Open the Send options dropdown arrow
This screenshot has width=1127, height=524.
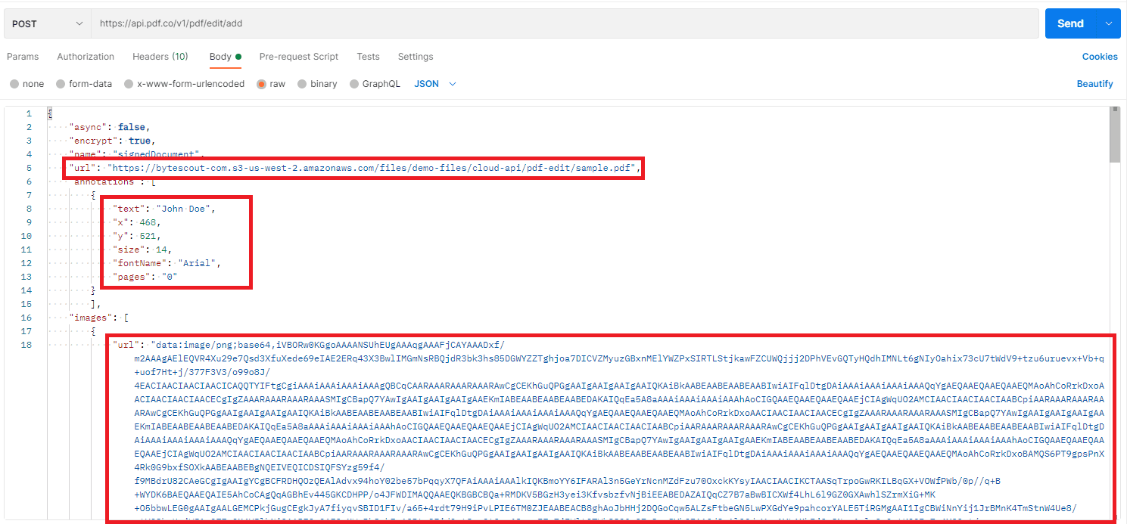[1110, 23]
